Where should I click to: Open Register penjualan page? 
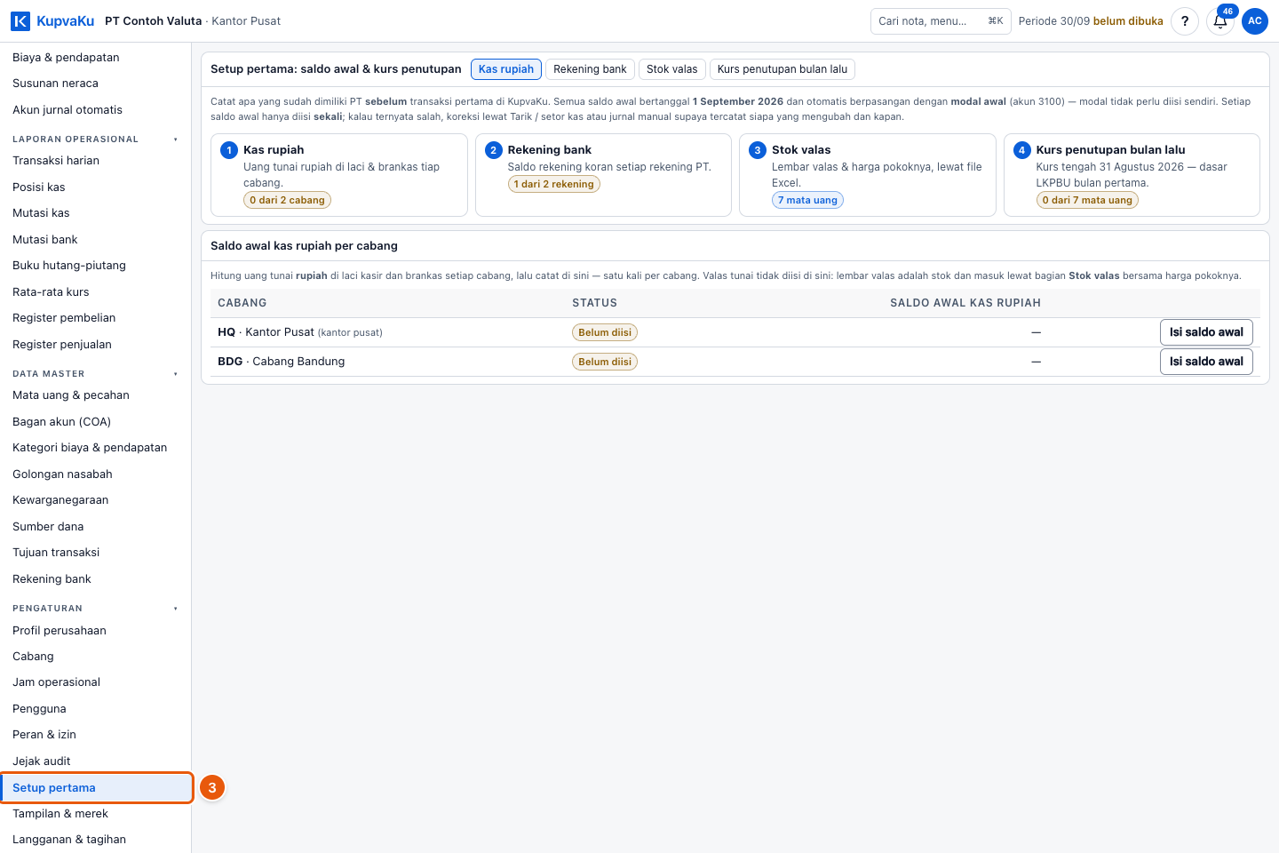tap(95, 344)
